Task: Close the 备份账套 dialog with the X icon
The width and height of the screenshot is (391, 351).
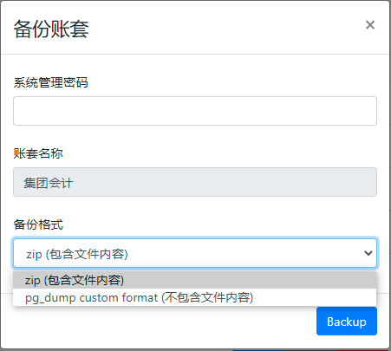Action: pos(370,25)
